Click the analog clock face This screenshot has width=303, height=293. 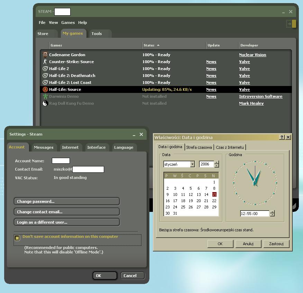coord(255,183)
